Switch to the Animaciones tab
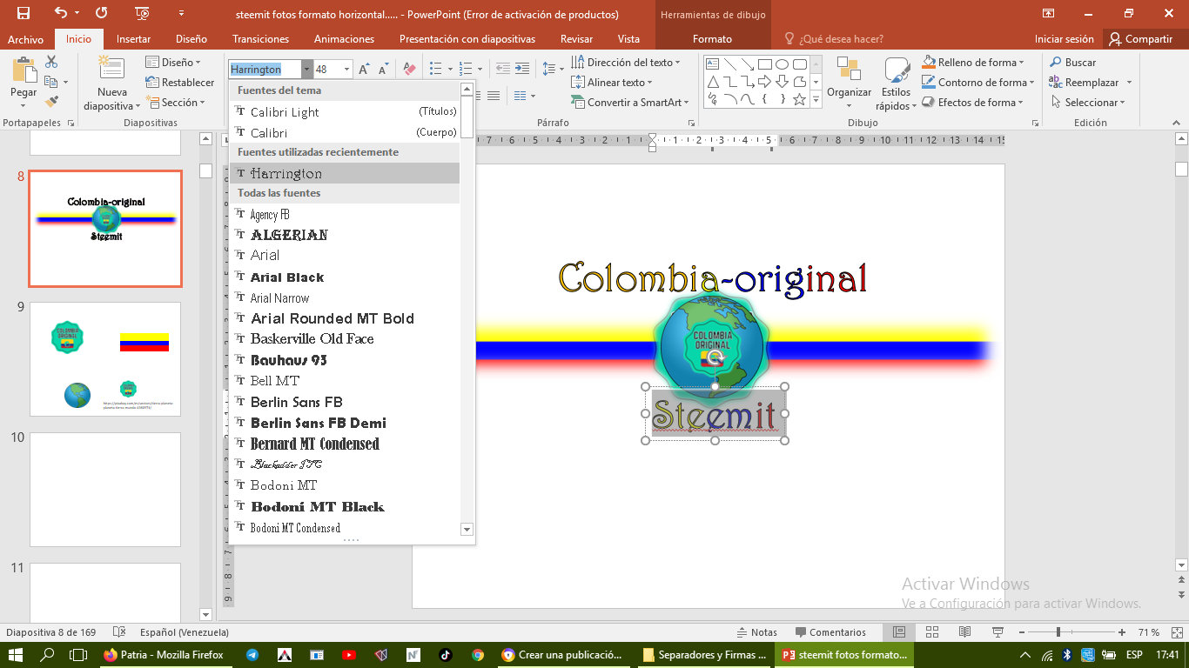The image size is (1189, 668). pos(344,39)
